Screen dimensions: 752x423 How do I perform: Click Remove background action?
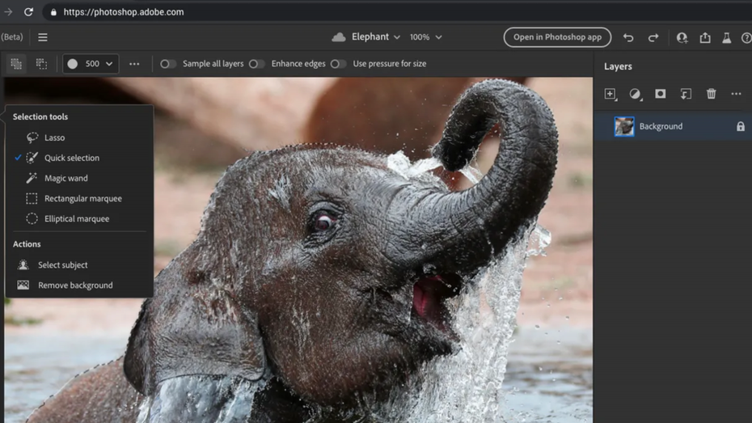(74, 285)
